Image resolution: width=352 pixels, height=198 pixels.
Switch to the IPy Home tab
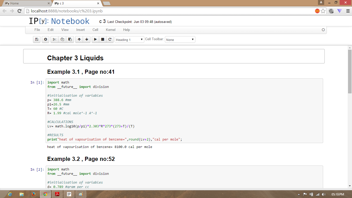pyautogui.click(x=26, y=3)
